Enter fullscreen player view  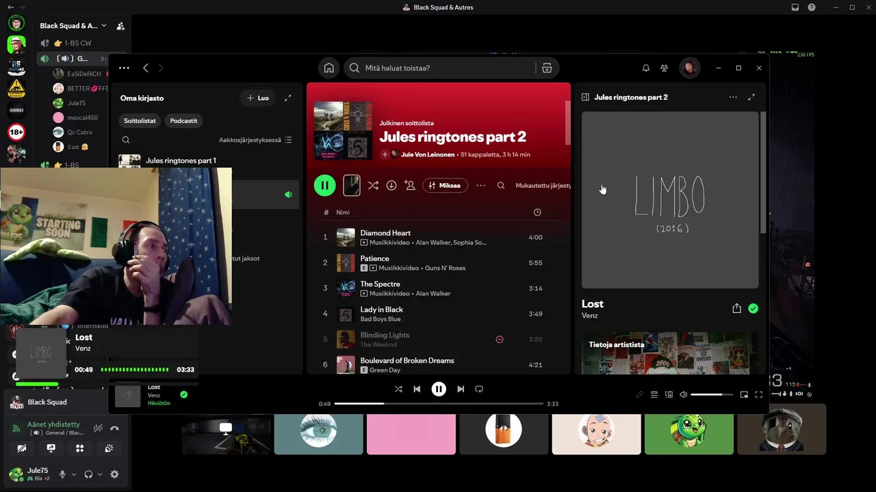pos(758,394)
